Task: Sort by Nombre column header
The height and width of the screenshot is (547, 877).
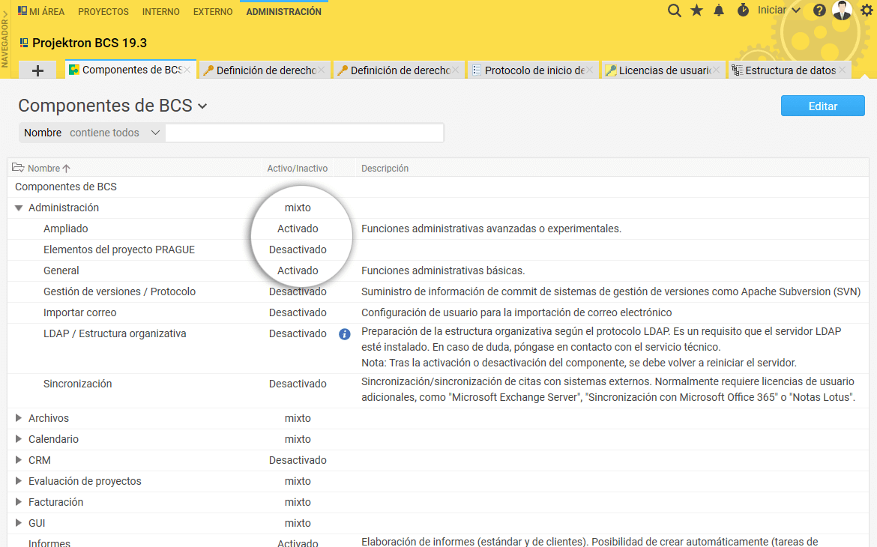Action: (x=43, y=169)
